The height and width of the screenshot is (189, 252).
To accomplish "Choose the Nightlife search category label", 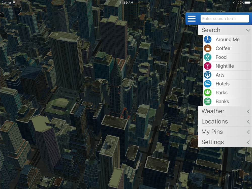I will [225, 66].
